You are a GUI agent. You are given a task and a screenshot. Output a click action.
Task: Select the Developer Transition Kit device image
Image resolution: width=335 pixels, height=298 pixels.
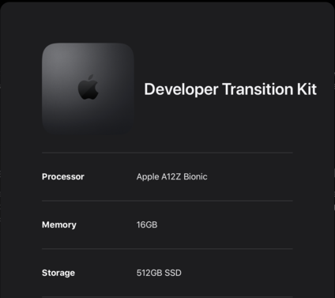[88, 89]
